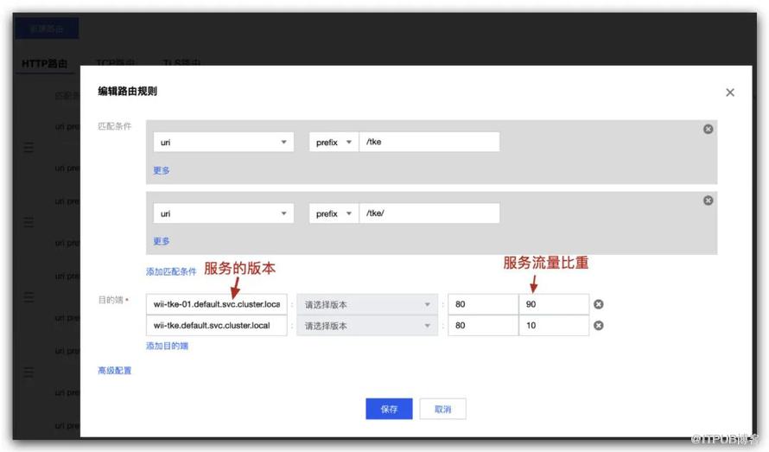Open version selector for wii-tke-01 destination
The height and width of the screenshot is (452, 769).
pos(367,305)
